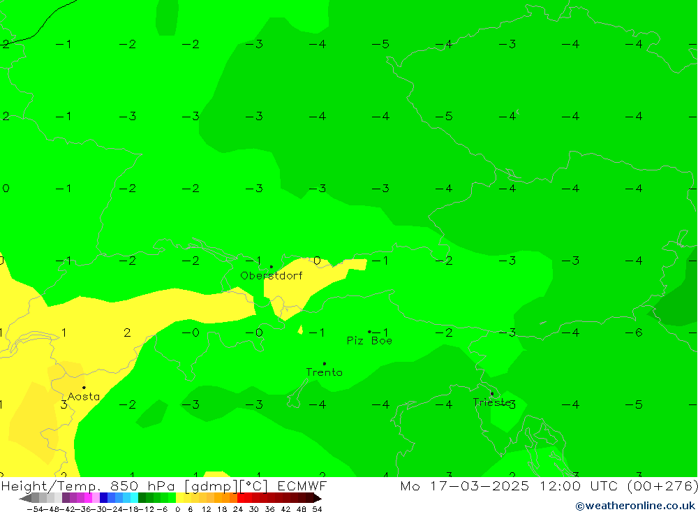Click the -54 value under the color scale
Viewport: 698px width, 512px height.
(x=35, y=509)
